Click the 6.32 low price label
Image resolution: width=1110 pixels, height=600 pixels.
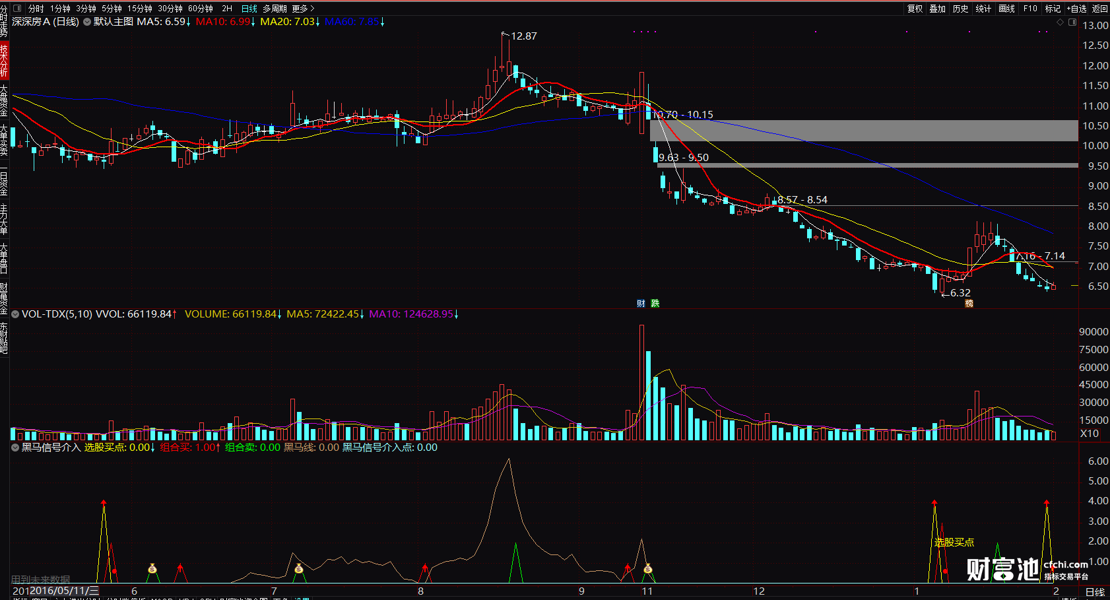tap(960, 293)
